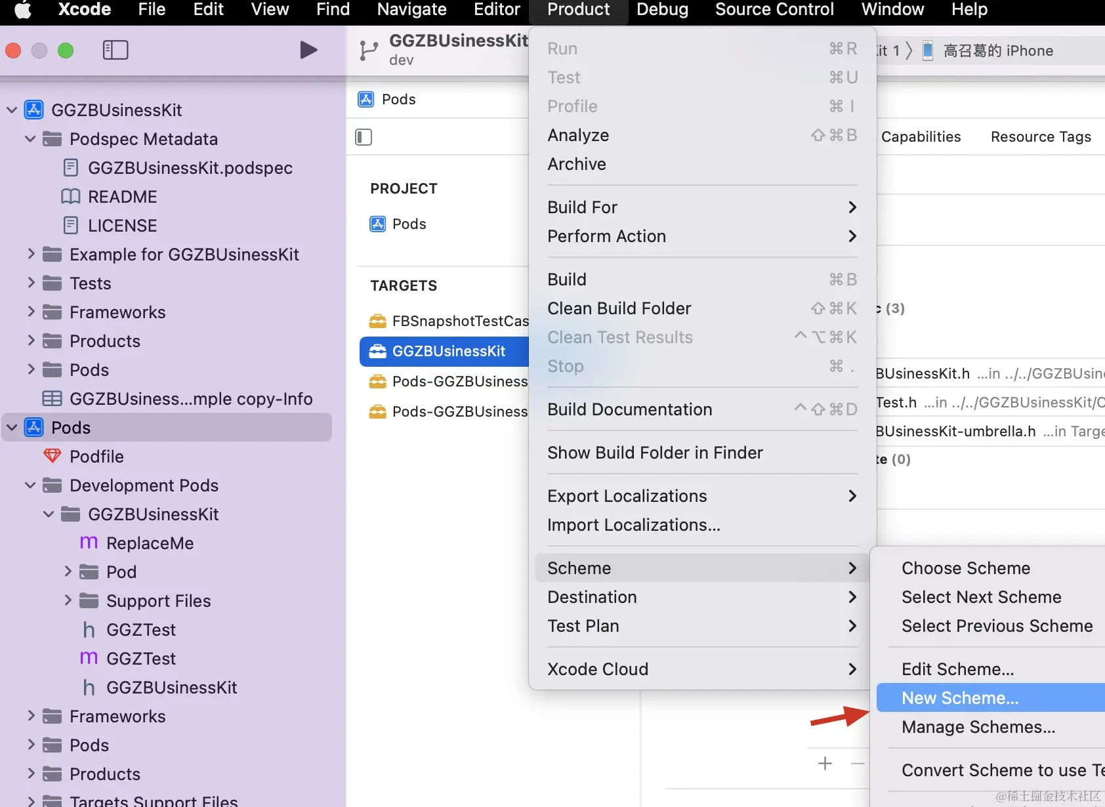Screen dimensions: 1105x807
Task: Toggle the targets list panel icon
Action: (364, 137)
